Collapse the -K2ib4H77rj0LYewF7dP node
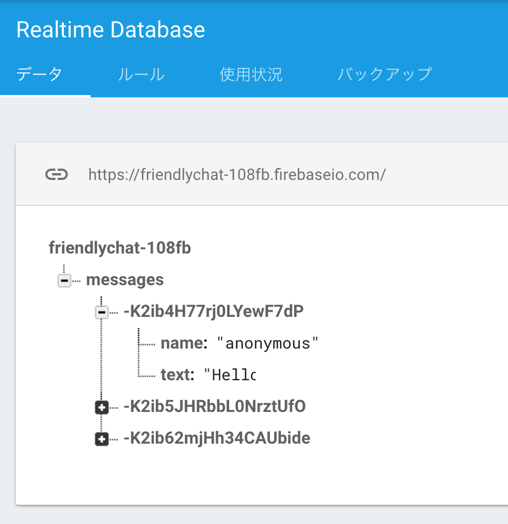 click(102, 312)
